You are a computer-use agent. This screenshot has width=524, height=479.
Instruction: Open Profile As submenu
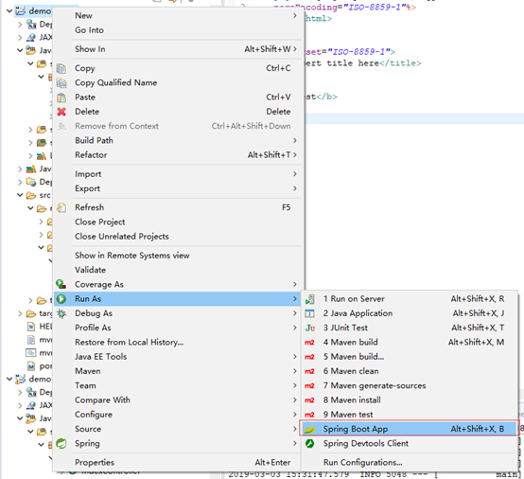(179, 328)
